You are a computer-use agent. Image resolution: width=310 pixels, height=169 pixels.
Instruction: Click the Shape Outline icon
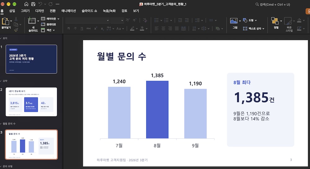coord(299,28)
